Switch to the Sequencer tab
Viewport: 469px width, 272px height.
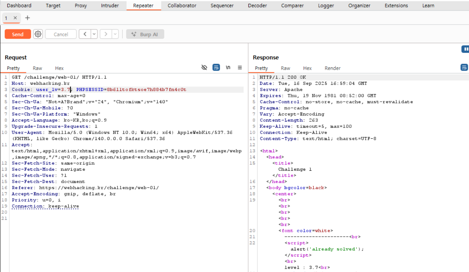(222, 5)
